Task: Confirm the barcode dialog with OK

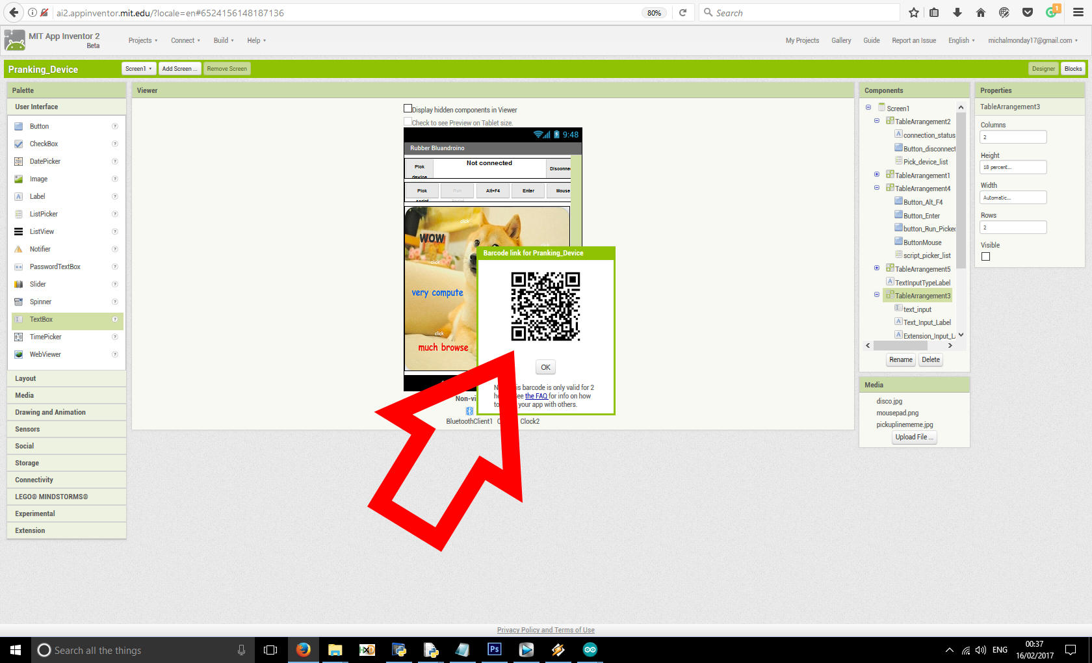Action: click(545, 367)
